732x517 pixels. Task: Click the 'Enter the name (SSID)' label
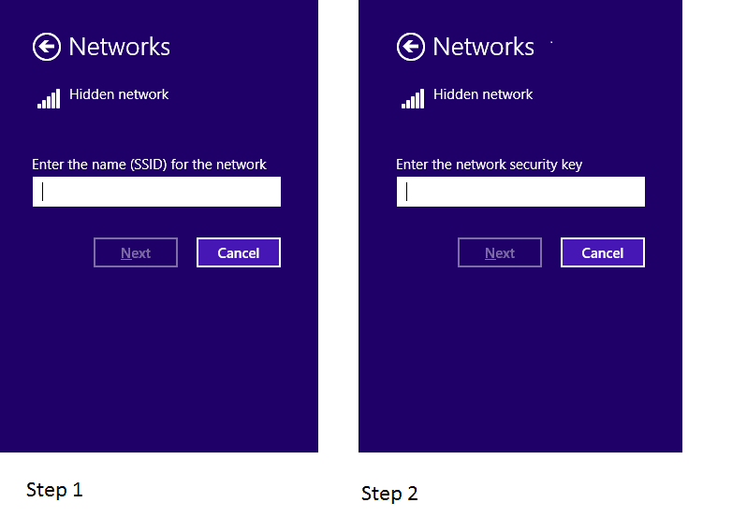tap(149, 165)
